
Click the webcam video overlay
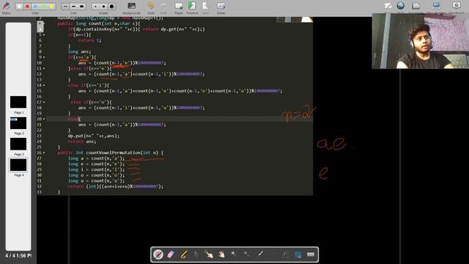[420, 41]
